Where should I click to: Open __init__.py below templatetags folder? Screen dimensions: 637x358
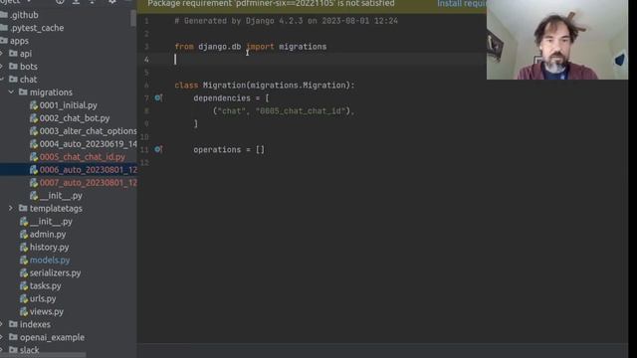click(x=51, y=222)
